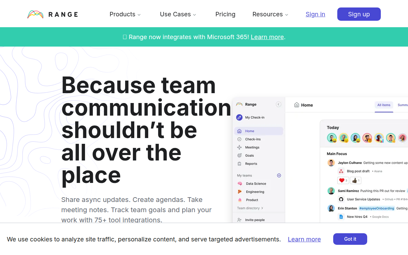The width and height of the screenshot is (408, 255).
Task: Select the Data Science team
Action: tap(256, 184)
